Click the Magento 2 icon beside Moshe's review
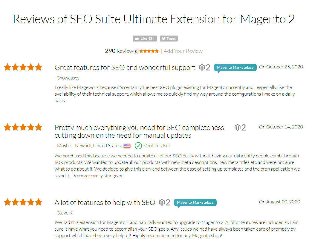The image size is (309, 244). point(239,127)
